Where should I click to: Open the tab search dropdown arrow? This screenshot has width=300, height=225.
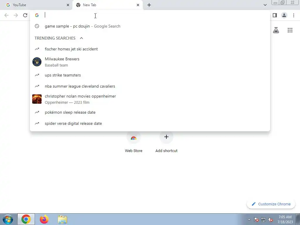(265, 5)
